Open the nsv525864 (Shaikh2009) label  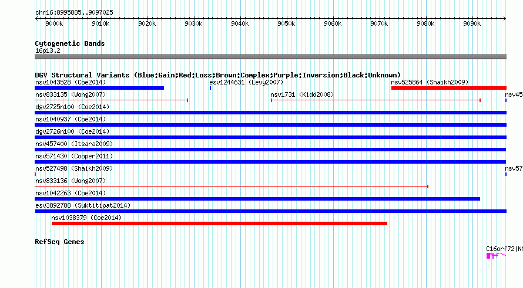pyautogui.click(x=430, y=82)
